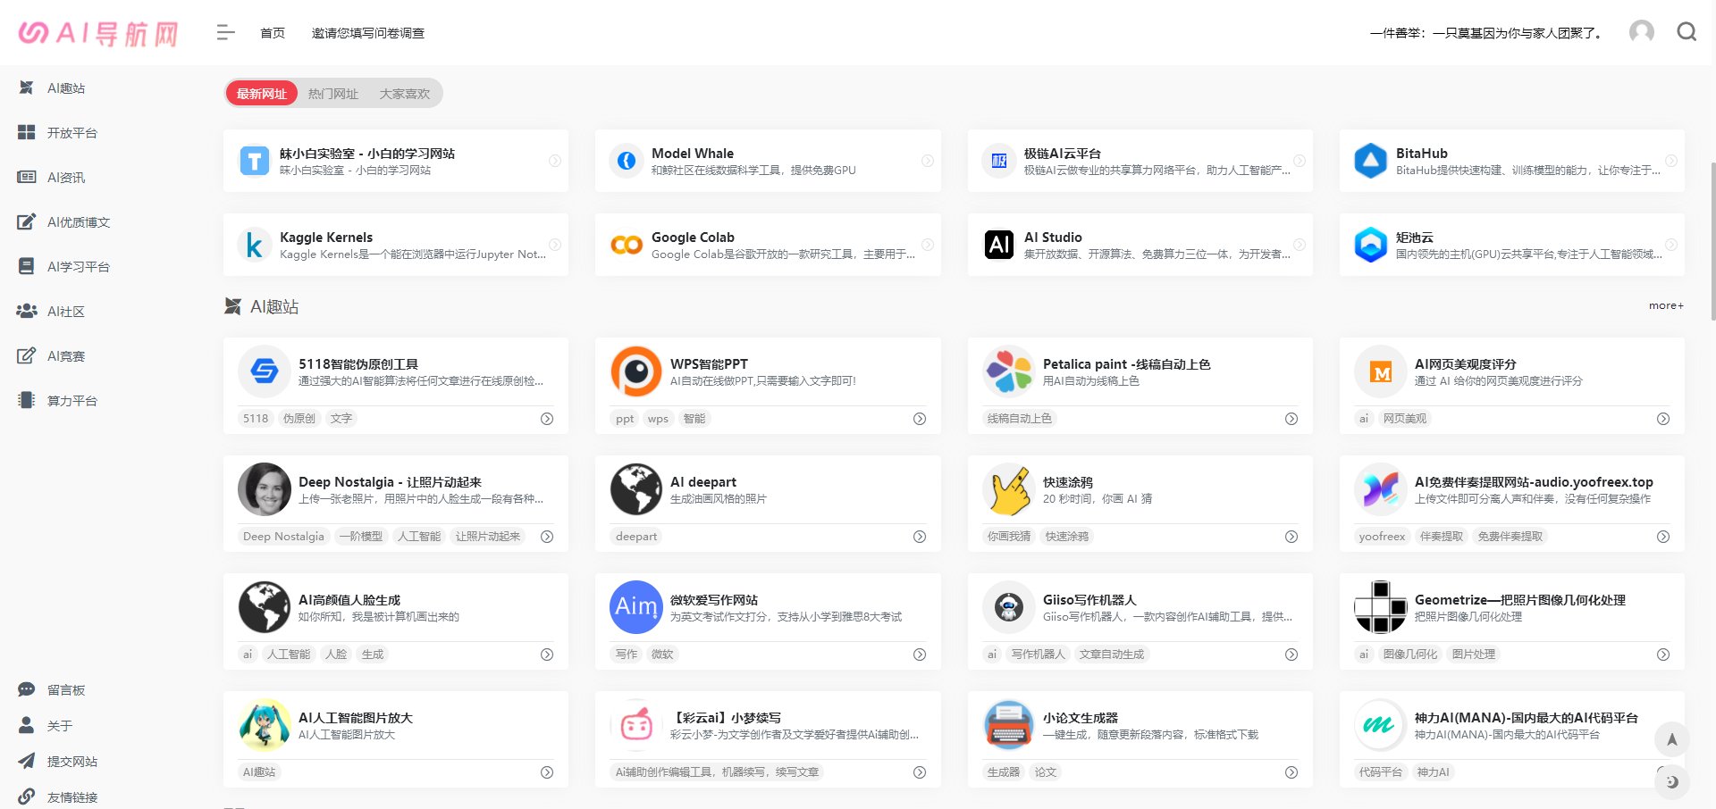Open the Model Whale card icon
The width and height of the screenshot is (1716, 809).
[627, 161]
